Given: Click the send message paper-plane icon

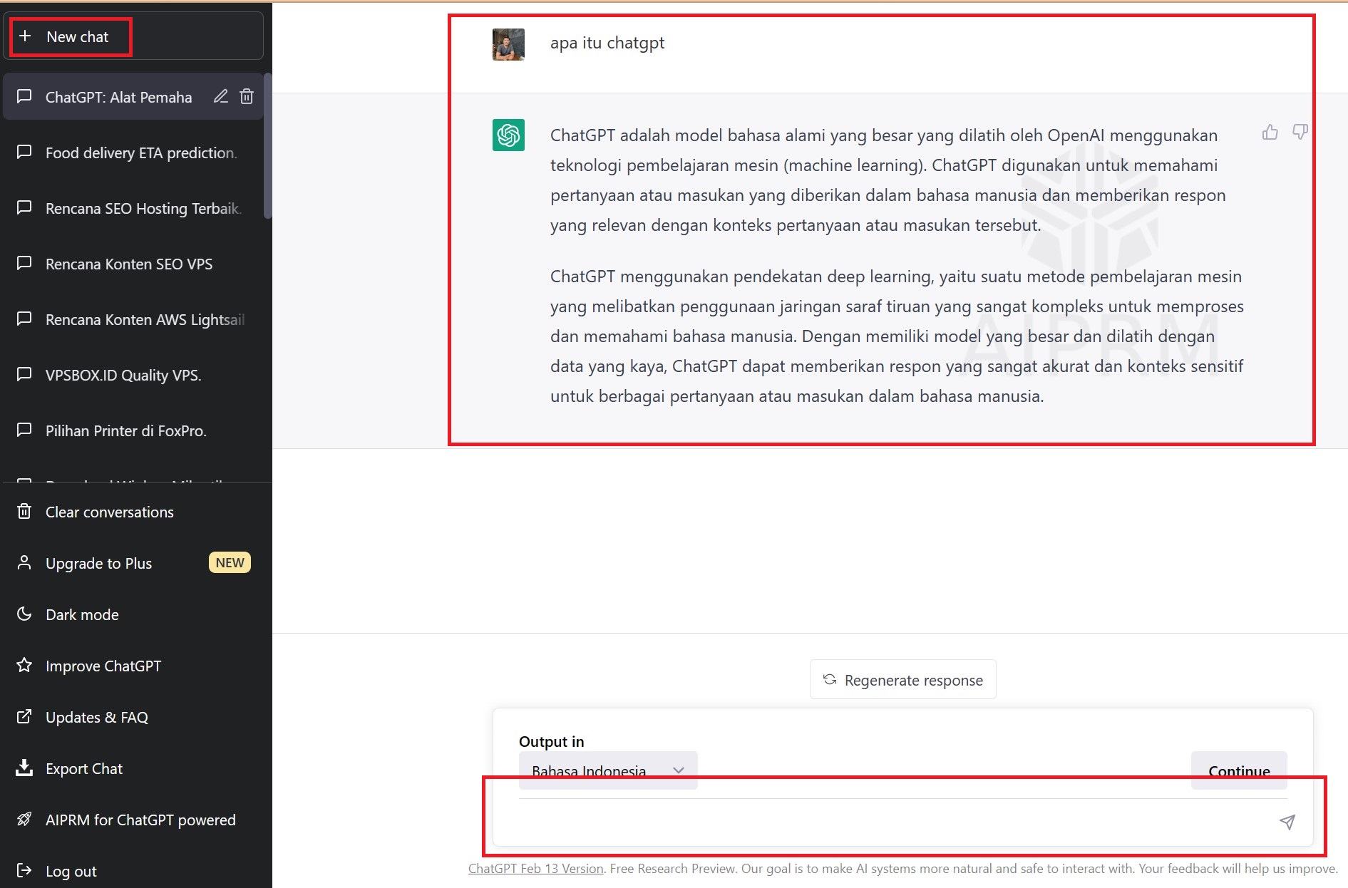Looking at the screenshot, I should pyautogui.click(x=1286, y=822).
